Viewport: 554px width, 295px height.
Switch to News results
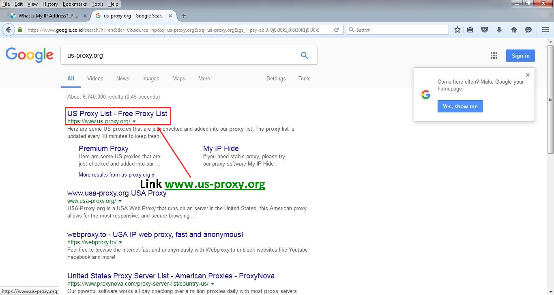[122, 79]
